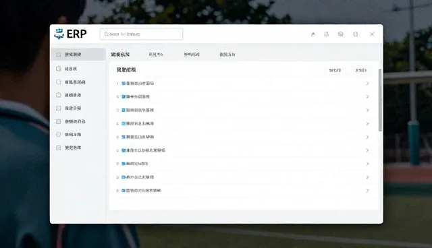Expand the second list row with its chevron
Viewport: 432px width, 248px height.
pos(367,97)
